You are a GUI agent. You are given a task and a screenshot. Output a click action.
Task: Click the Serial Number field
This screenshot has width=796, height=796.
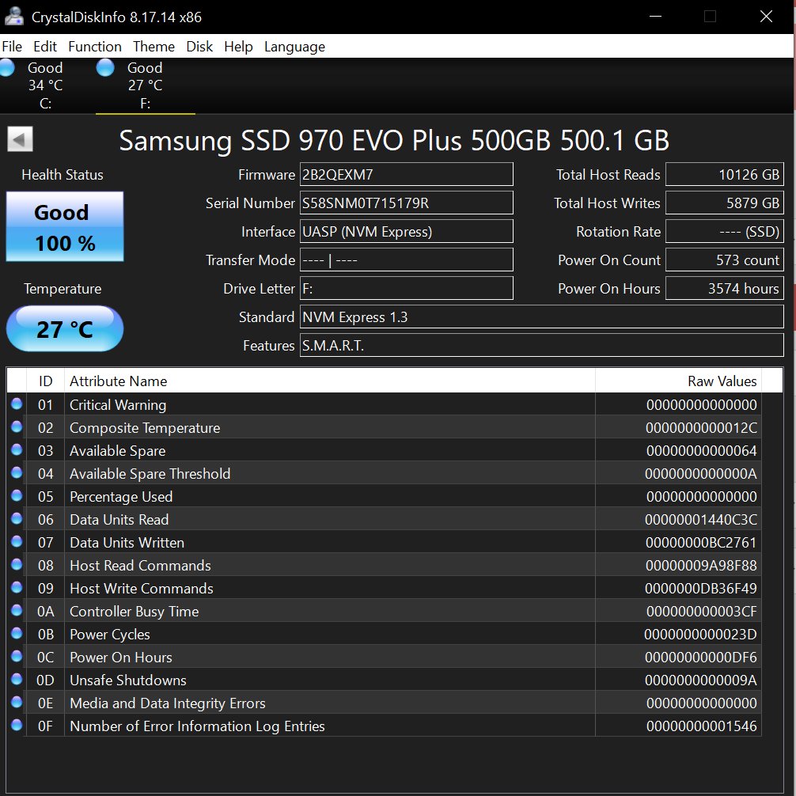tap(406, 203)
